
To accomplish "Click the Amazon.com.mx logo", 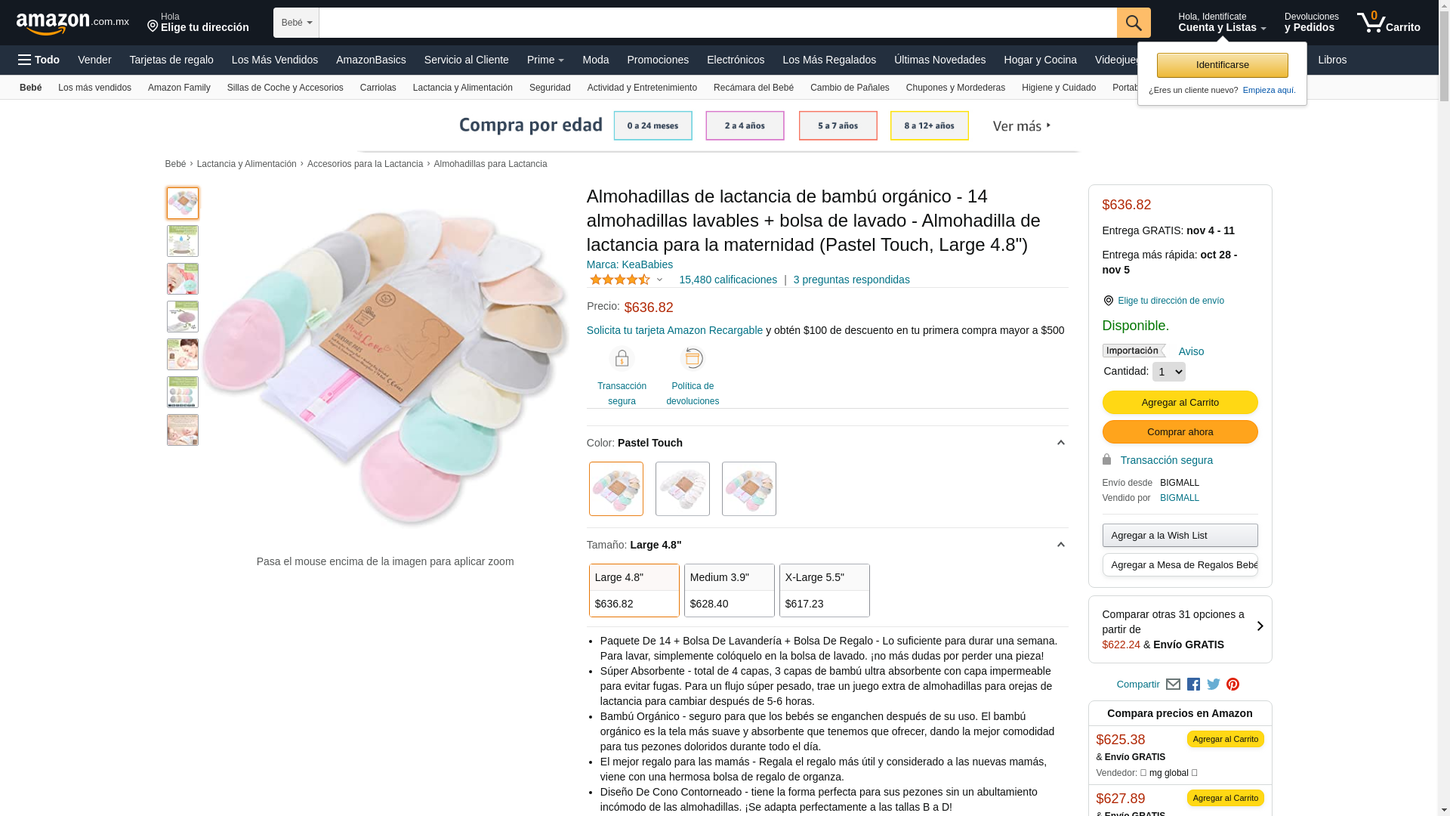I will pyautogui.click(x=72, y=23).
